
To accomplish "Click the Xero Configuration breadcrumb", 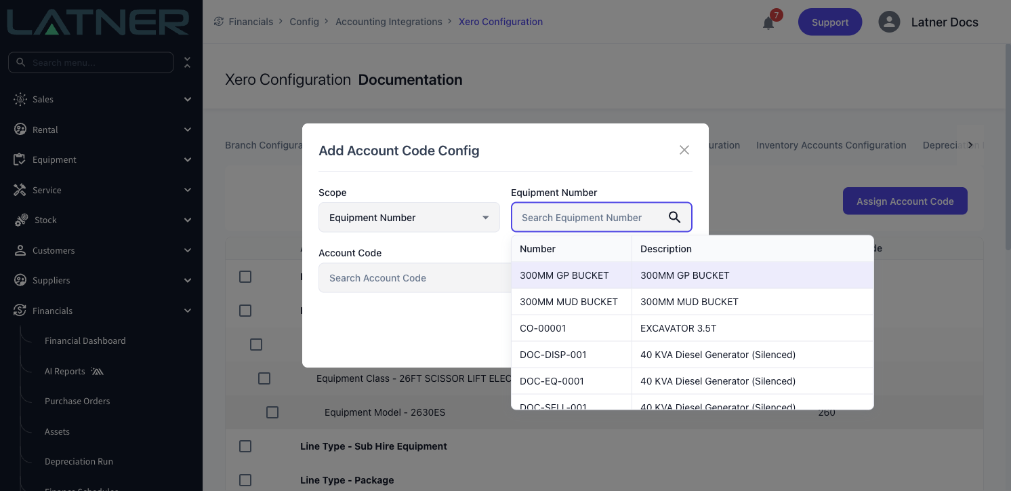I will point(501,22).
